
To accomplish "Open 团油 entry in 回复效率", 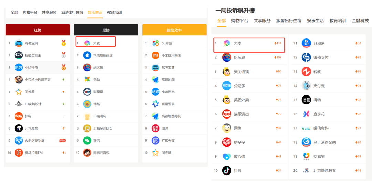I will [x=174, y=128].
